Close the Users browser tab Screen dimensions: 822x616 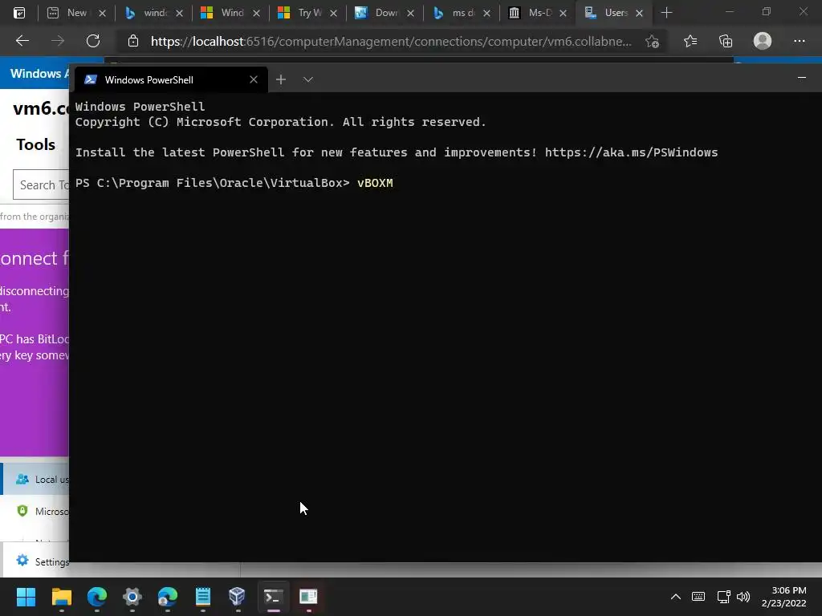[x=640, y=13]
